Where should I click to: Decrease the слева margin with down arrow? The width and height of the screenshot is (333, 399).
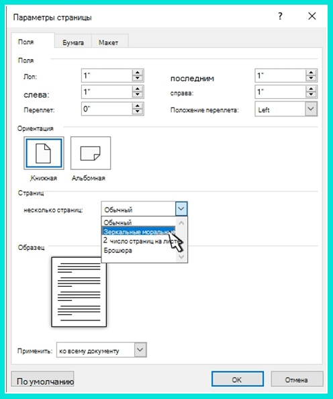click(138, 95)
